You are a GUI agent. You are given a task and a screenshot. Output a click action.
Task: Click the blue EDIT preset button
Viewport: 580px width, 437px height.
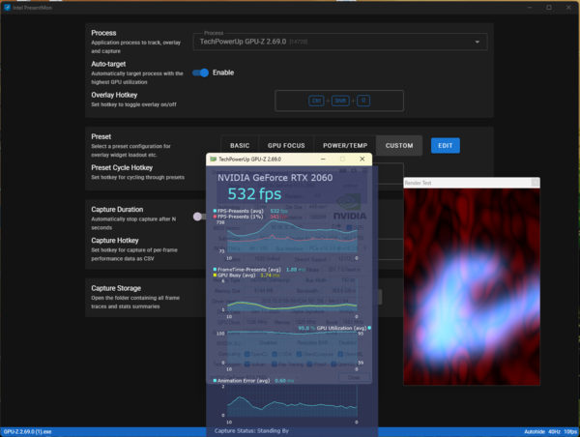tap(446, 145)
